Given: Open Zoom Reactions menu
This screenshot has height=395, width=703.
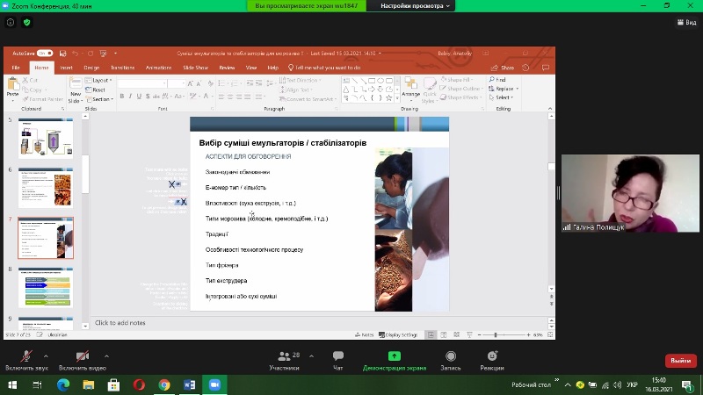Looking at the screenshot, I should (491, 360).
